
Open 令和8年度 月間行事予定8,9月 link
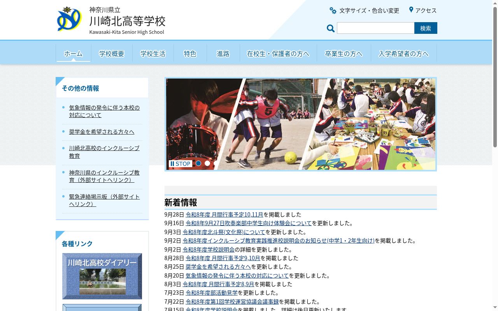click(x=218, y=284)
